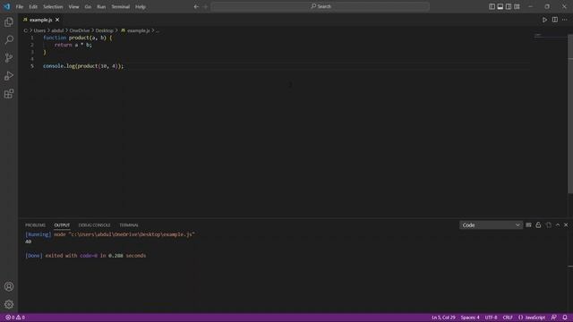Open the Go menu

(x=88, y=6)
